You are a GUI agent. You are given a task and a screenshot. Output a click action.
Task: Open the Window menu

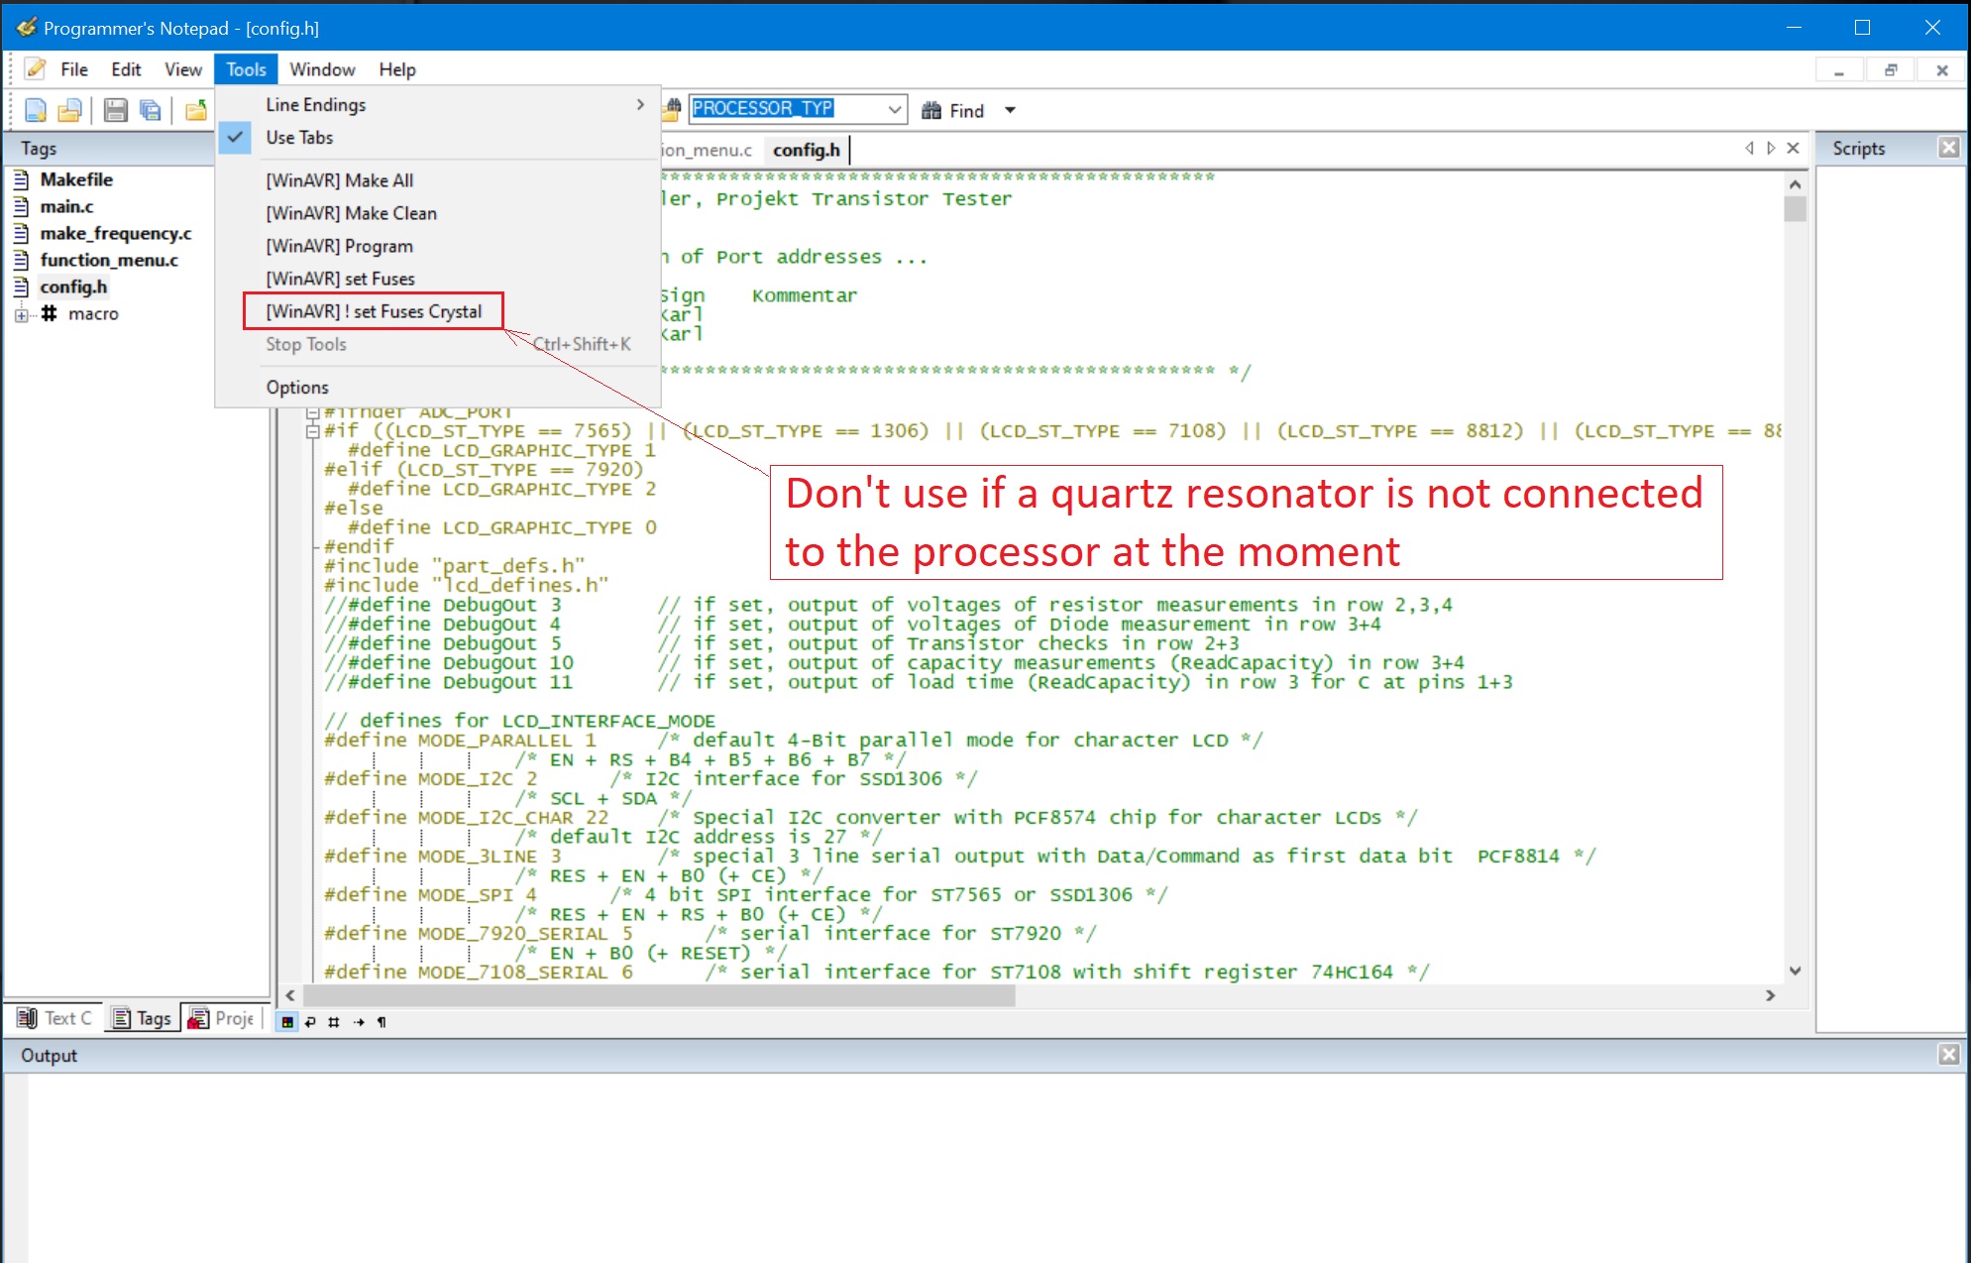click(322, 69)
